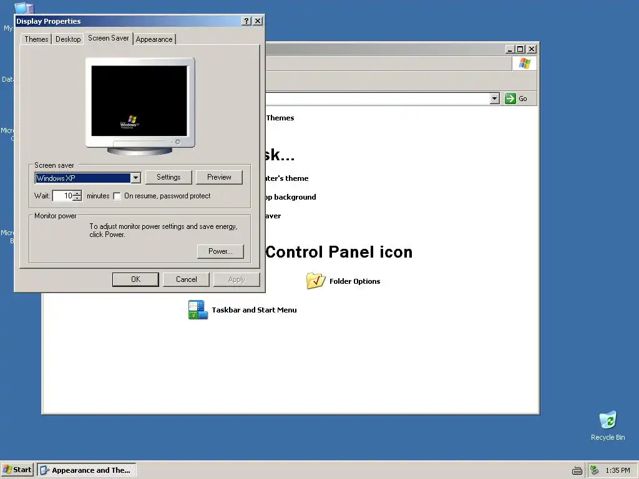Click the help question mark in Display Properties
Viewport: 639px width, 479px height.
point(246,21)
